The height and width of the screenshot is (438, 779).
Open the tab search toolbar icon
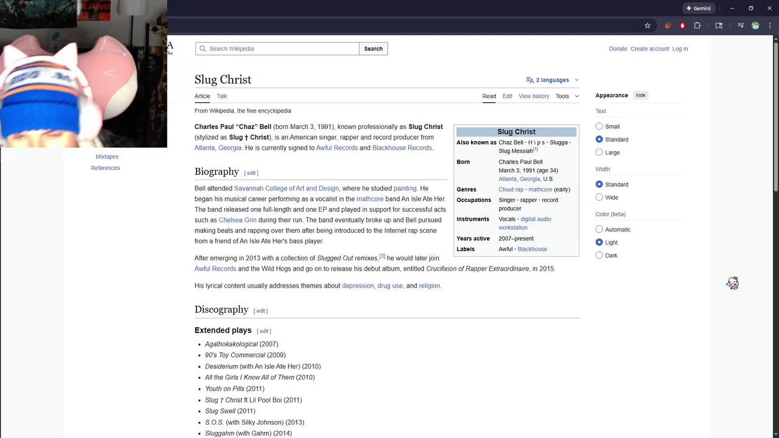click(x=719, y=26)
